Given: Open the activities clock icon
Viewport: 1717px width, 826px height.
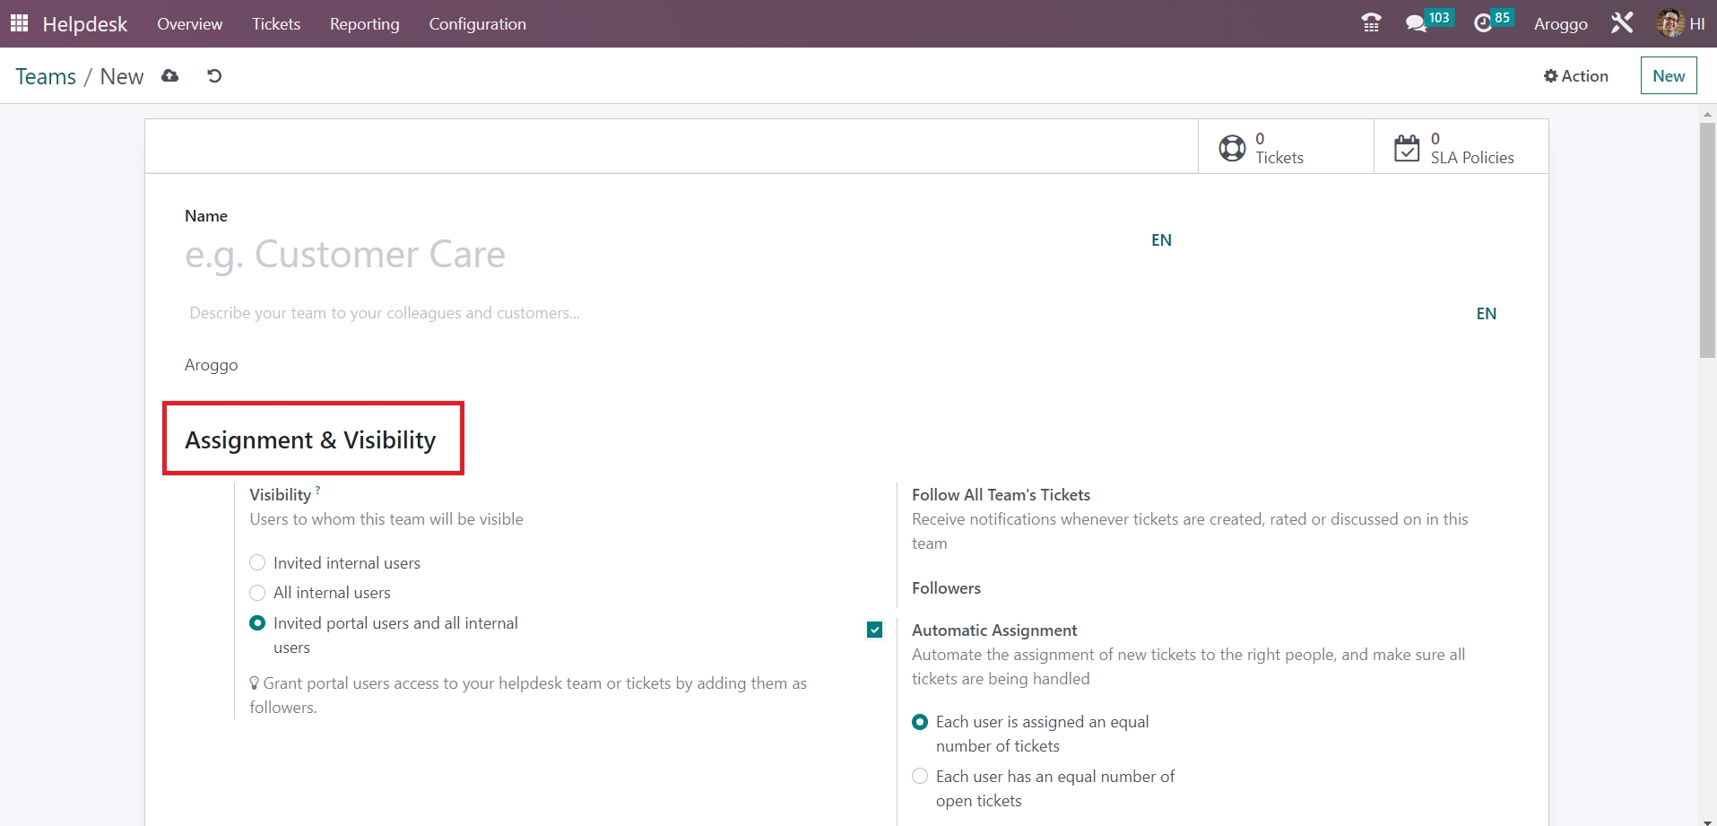Looking at the screenshot, I should click(x=1483, y=23).
